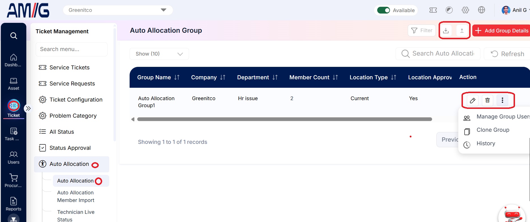This screenshot has height=222, width=530.
Task: Click the Add Group Details button
Action: [x=501, y=30]
